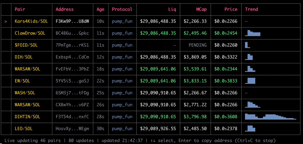Click the WARSAW/SOL pair aged 18s
Viewport: 303px width, 144px height.
click(x=27, y=69)
